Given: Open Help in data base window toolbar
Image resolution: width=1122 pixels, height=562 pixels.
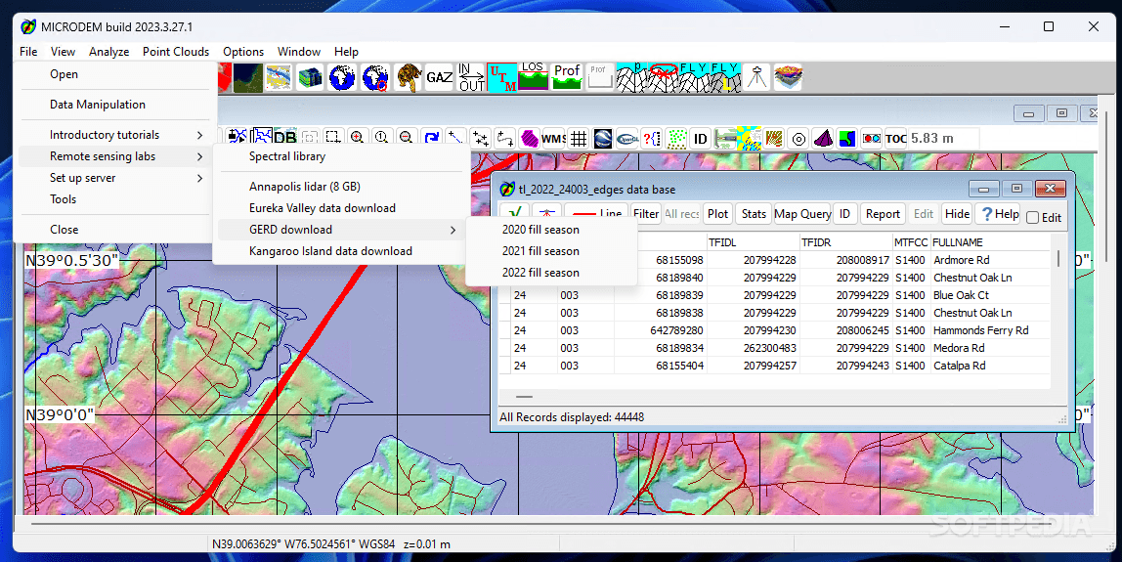Looking at the screenshot, I should click(x=999, y=213).
